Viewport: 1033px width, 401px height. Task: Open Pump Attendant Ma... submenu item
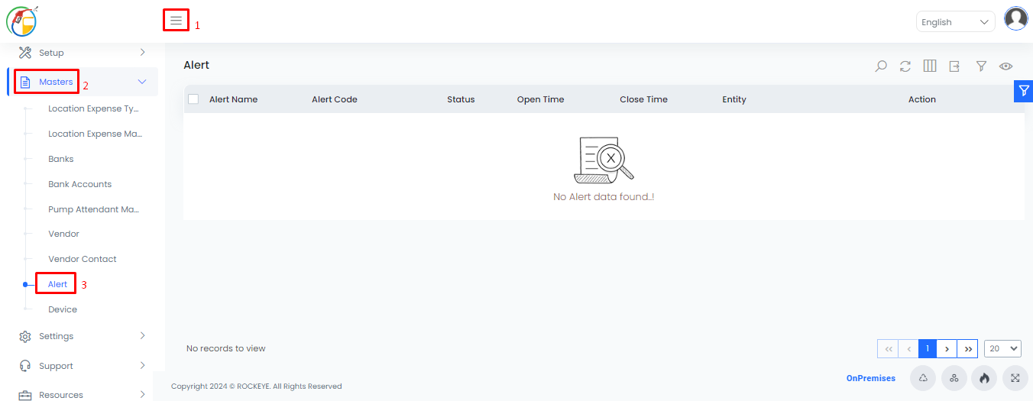(94, 209)
